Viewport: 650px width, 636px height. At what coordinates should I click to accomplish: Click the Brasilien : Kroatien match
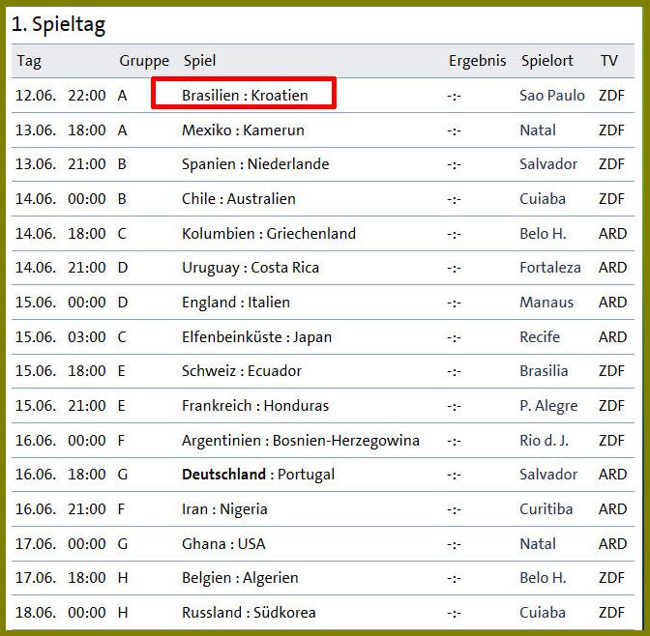coord(245,95)
